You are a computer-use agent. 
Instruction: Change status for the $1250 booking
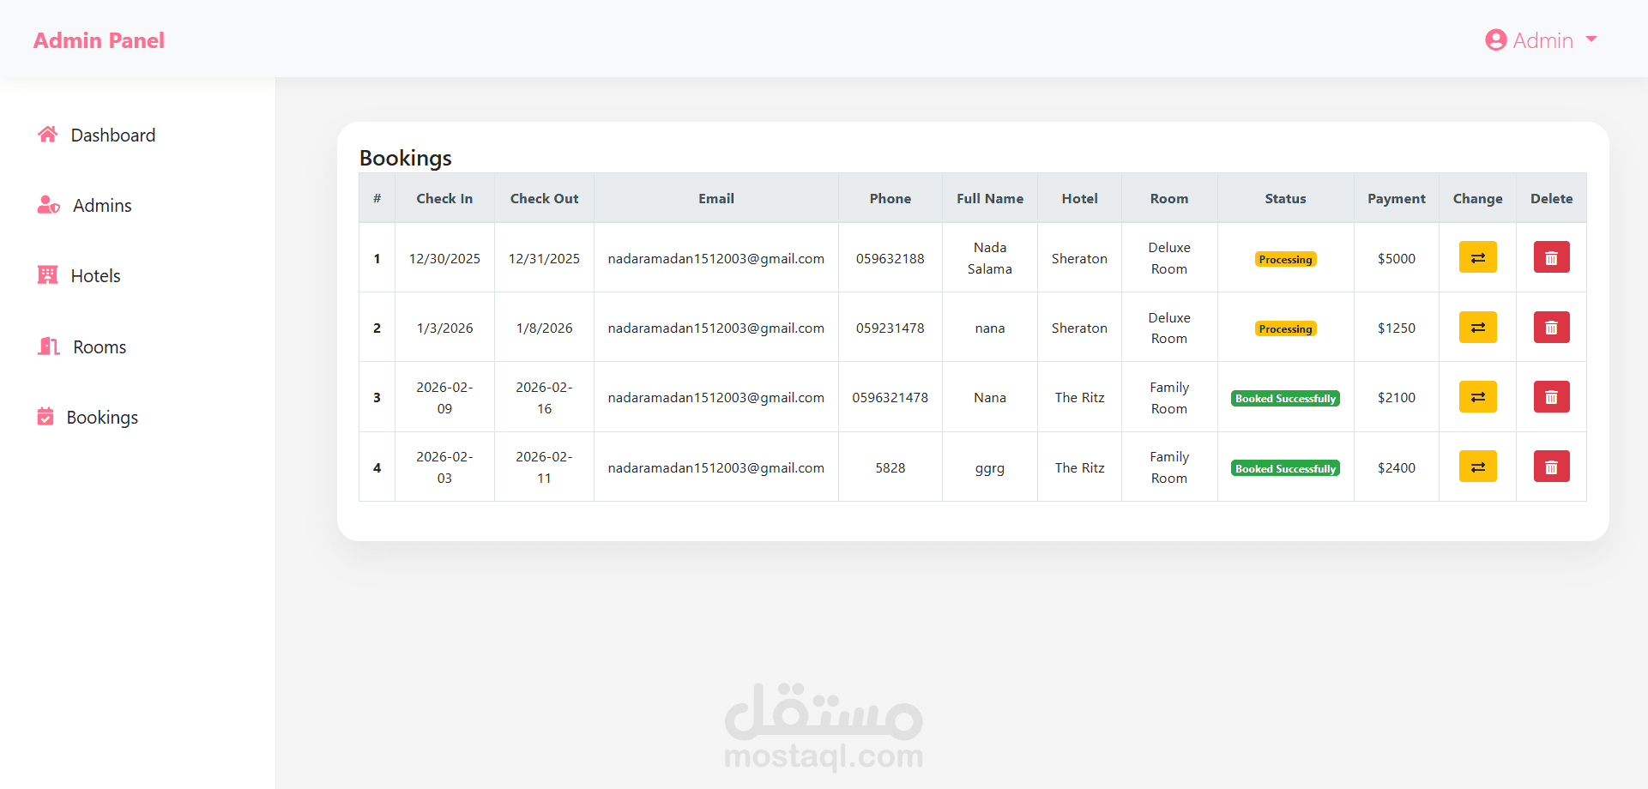(x=1477, y=328)
